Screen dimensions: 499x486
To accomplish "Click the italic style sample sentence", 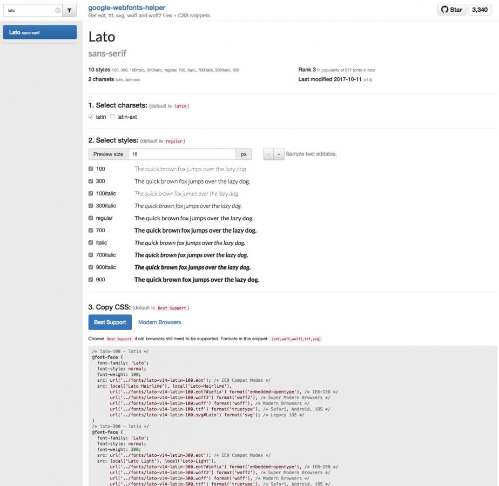I will 190,243.
